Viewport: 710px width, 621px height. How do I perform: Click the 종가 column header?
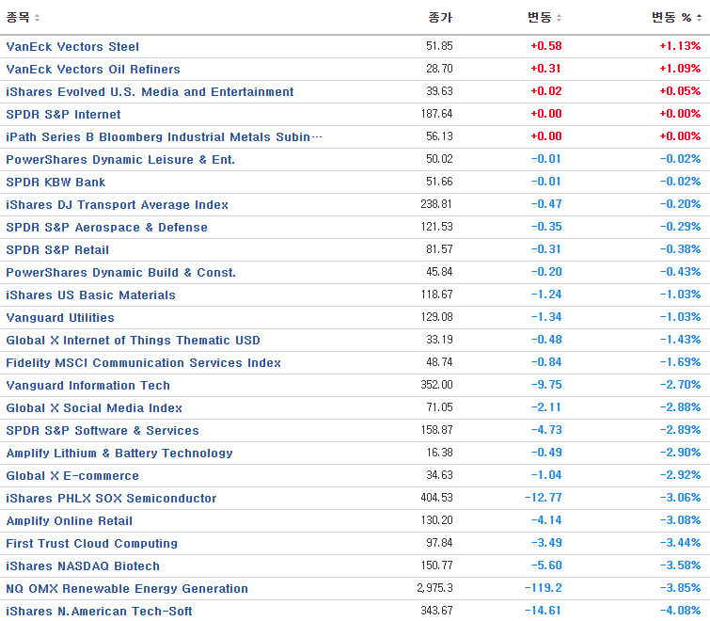tap(440, 18)
